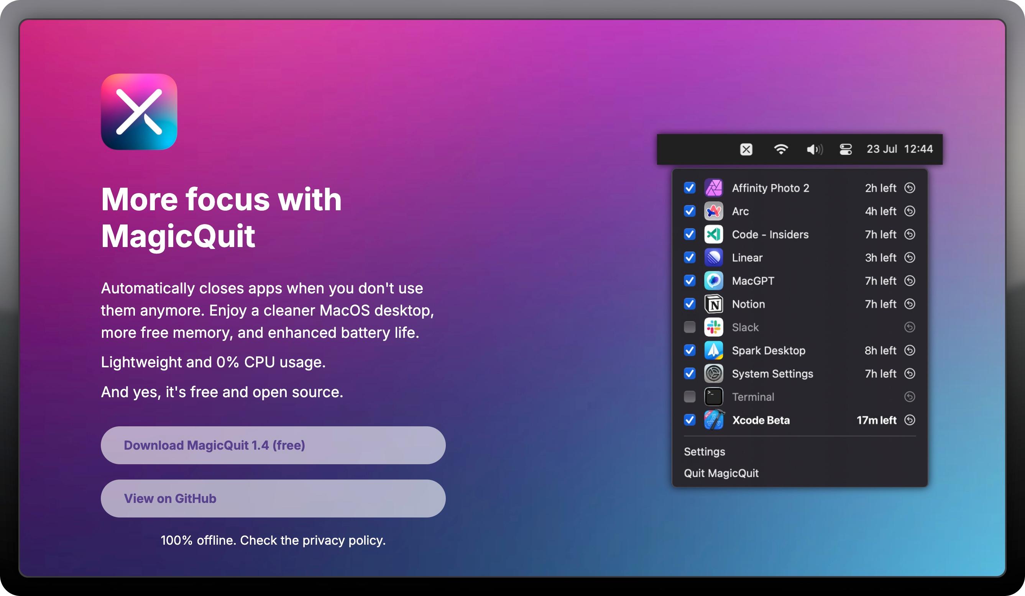Uncheck the Spark Desktop checkbox
The image size is (1025, 596).
[x=690, y=350]
